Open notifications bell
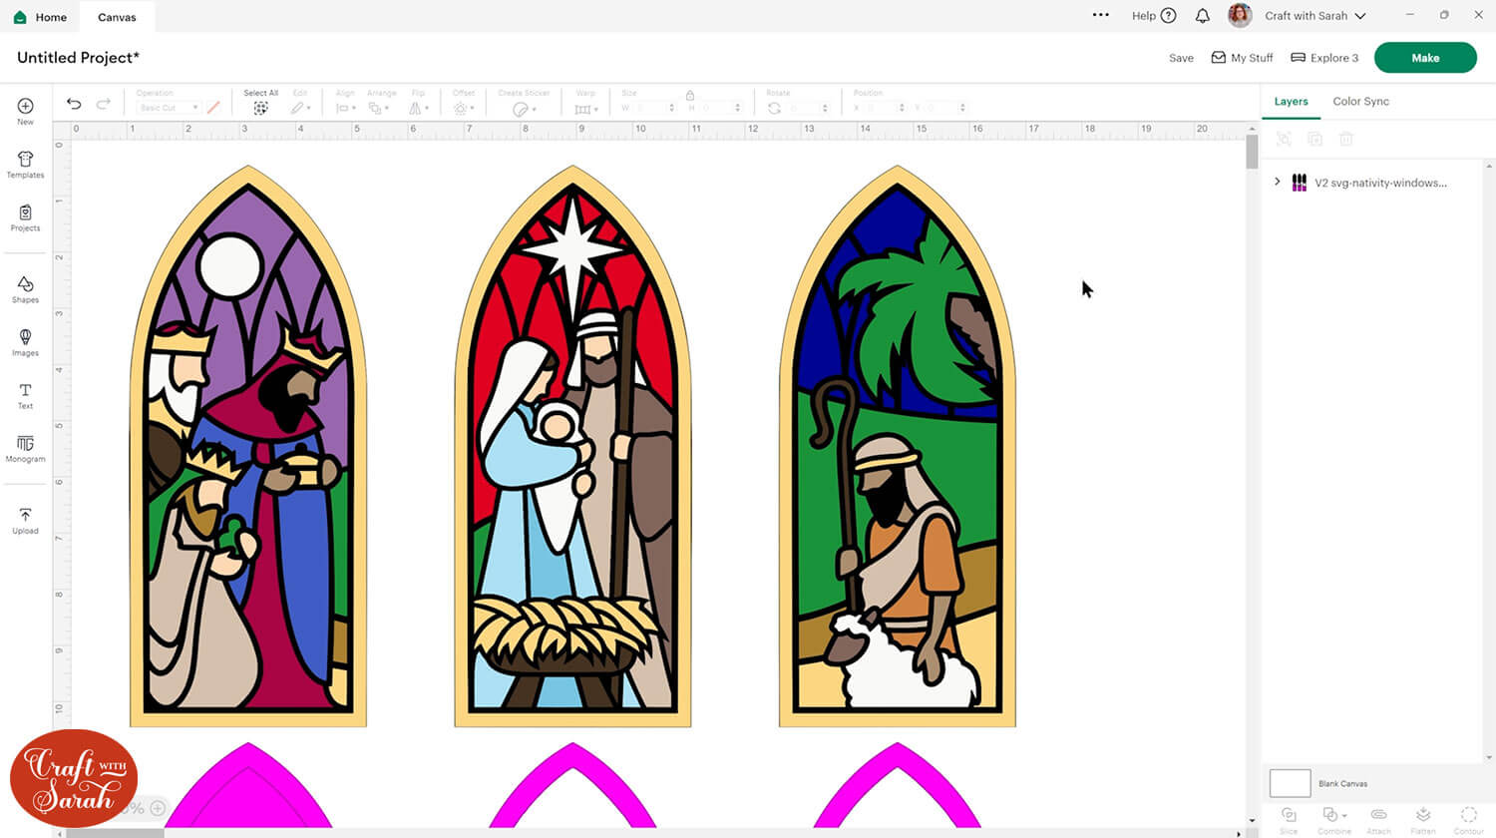Viewport: 1496px width, 838px height. [1203, 16]
